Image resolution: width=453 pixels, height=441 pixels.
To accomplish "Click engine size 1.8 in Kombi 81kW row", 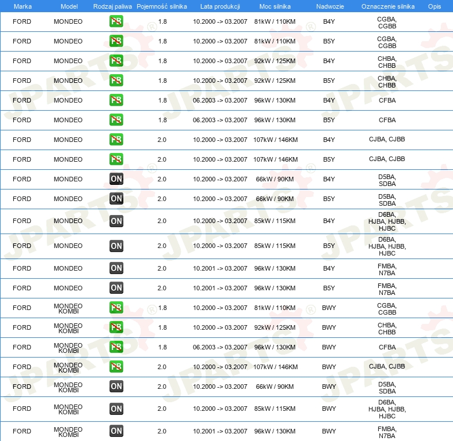I will (162, 308).
